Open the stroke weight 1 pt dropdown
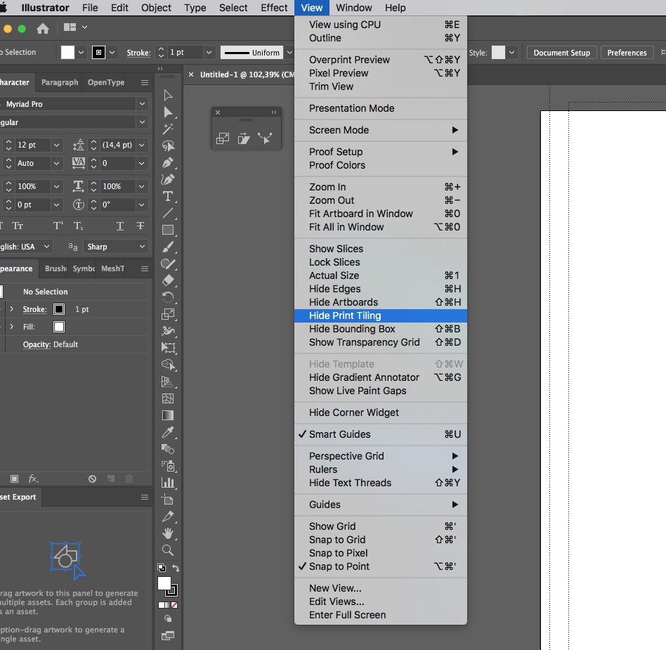The height and width of the screenshot is (650, 666). pyautogui.click(x=209, y=53)
